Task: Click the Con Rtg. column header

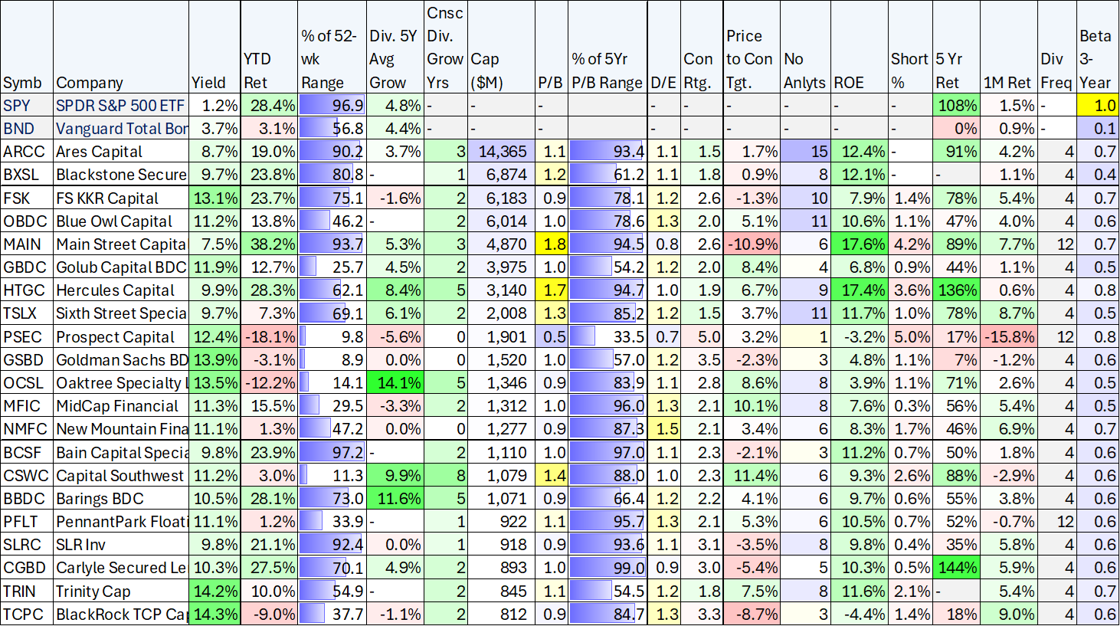Action: click(702, 48)
